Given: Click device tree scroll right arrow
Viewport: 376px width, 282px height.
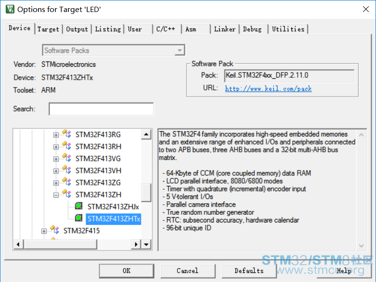Looking at the screenshot, I should pos(136,245).
